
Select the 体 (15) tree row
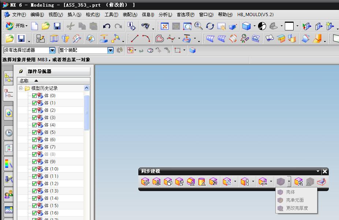coord(51,205)
